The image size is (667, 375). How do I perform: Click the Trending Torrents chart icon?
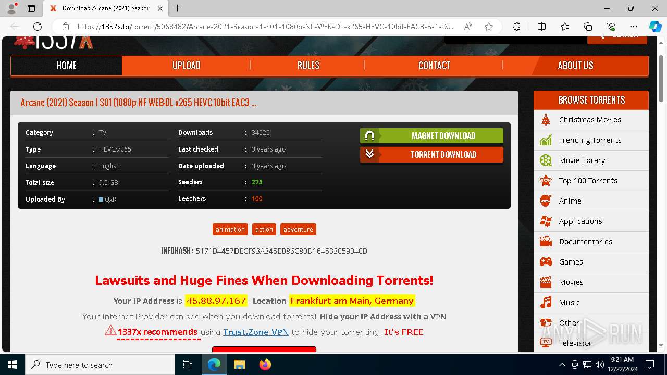(546, 140)
